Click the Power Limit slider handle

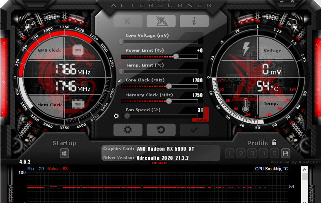(x=176, y=56)
